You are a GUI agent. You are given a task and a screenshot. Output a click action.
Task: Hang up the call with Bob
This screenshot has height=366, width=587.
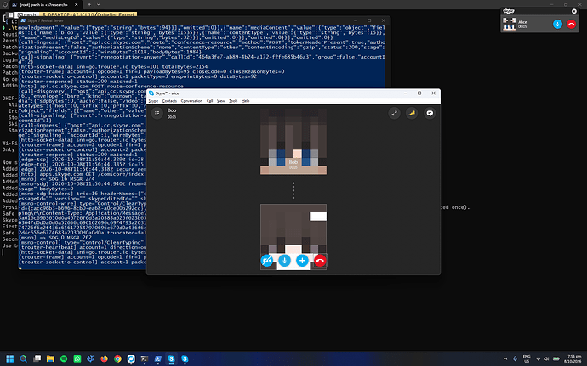click(x=320, y=261)
